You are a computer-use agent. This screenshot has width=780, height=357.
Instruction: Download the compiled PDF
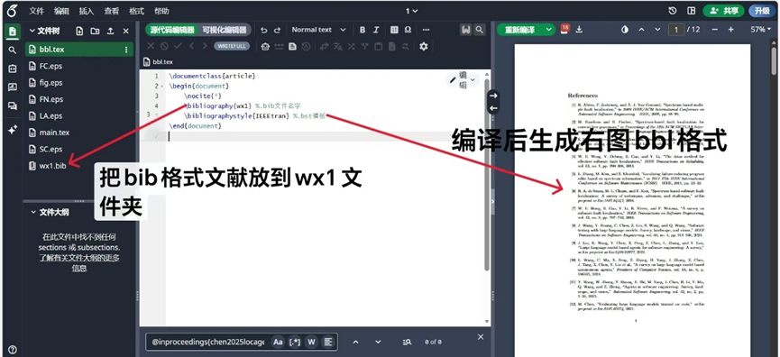click(579, 30)
